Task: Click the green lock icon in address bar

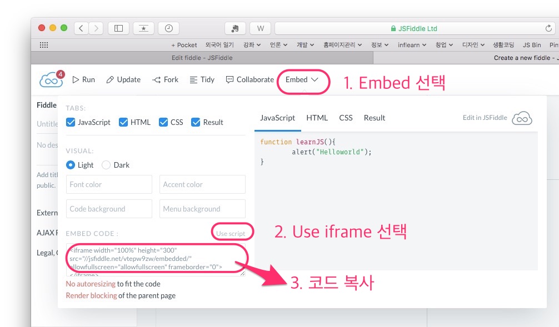Action: pyautogui.click(x=393, y=28)
